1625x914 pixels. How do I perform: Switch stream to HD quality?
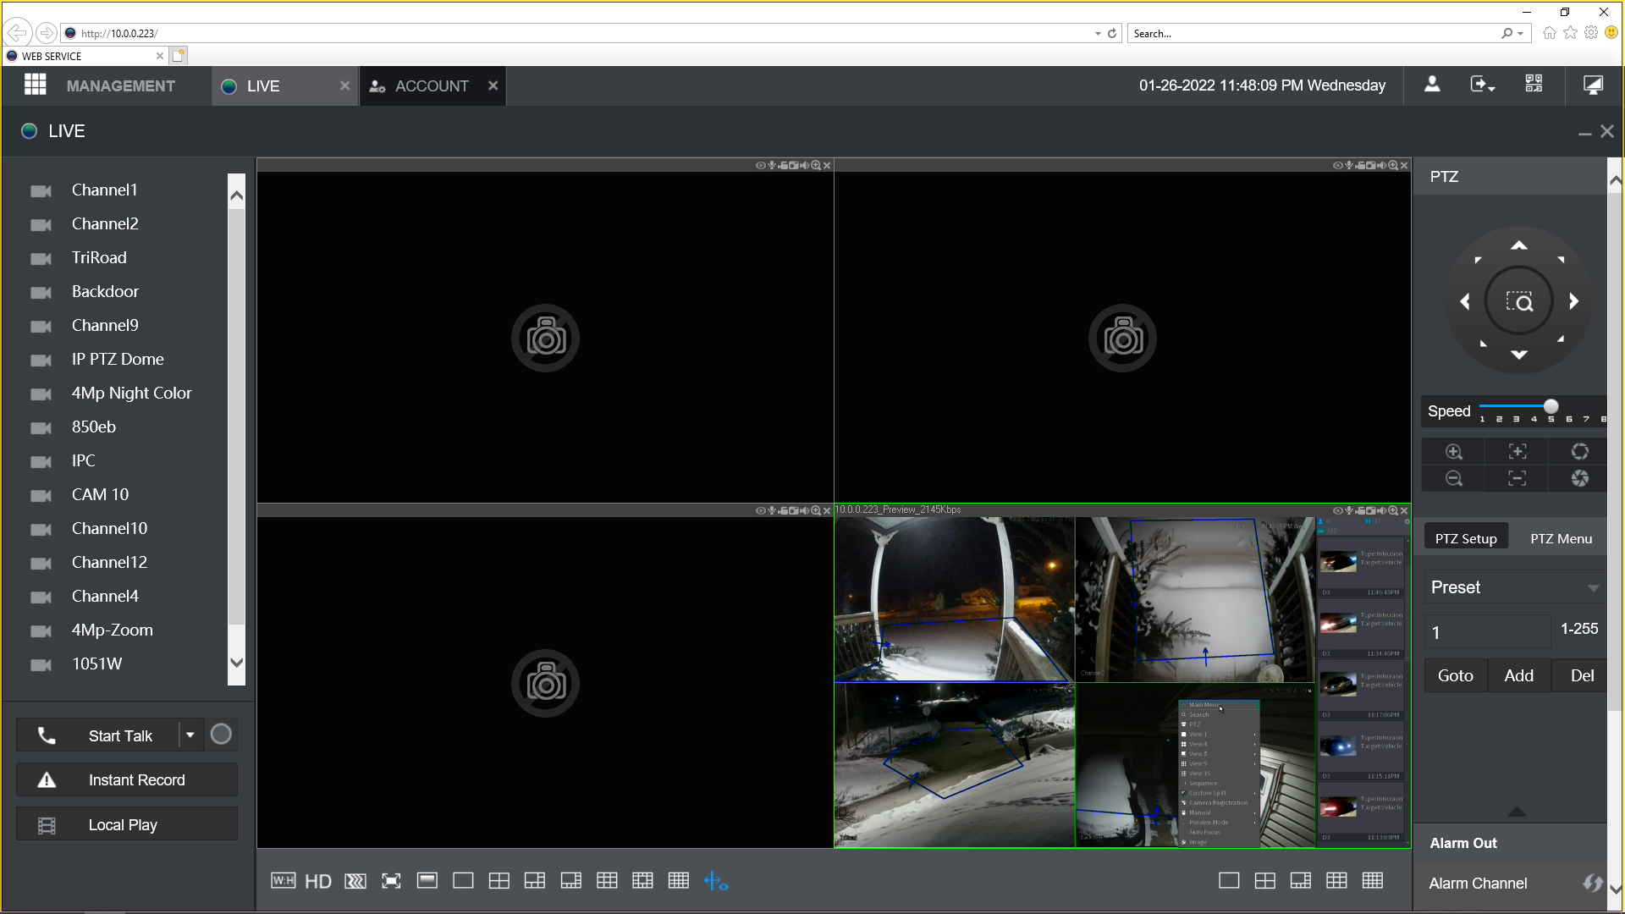318,882
